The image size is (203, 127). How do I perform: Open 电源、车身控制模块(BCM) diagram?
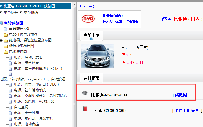pos(38,69)
